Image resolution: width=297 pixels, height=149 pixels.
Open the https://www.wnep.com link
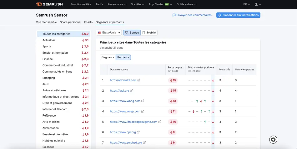(125, 111)
